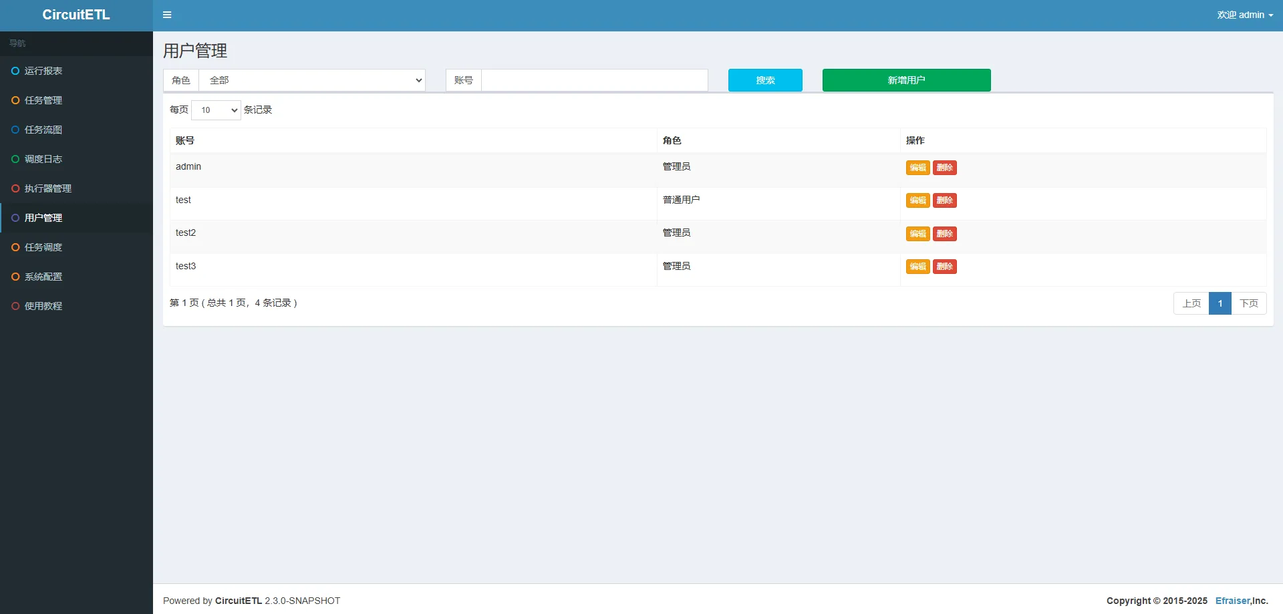Toggle the sidebar hamburger menu icon

pos(167,15)
